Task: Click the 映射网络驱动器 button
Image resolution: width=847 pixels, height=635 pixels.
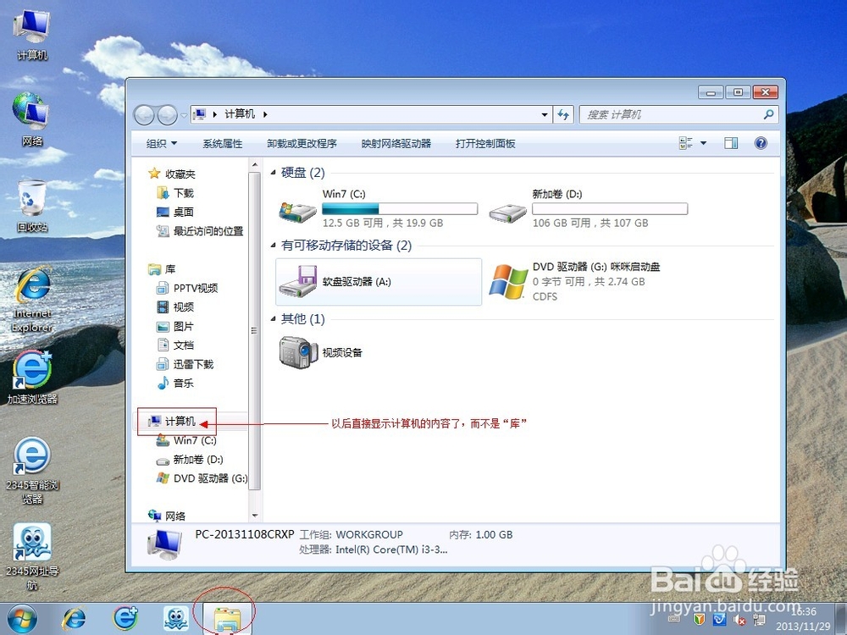Action: [397, 143]
